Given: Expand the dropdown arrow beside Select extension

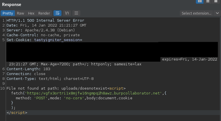Looking at the screenshot, I should (217, 13).
